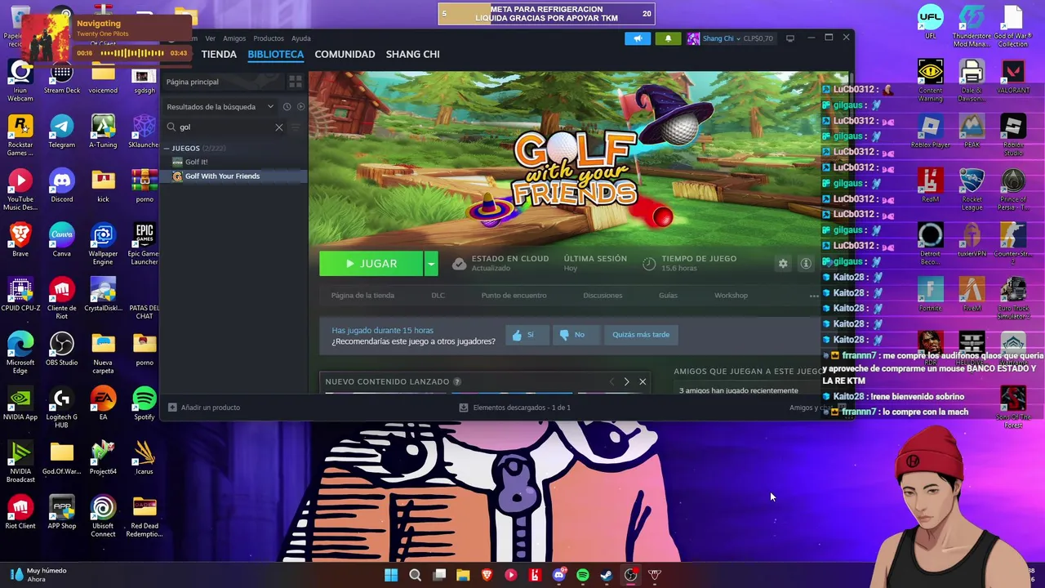The width and height of the screenshot is (1045, 588).
Task: Open Logitech G HUB desktop icon
Action: point(62,408)
